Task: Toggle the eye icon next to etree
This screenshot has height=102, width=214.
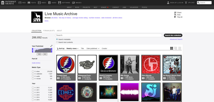Action: click(x=35, y=71)
